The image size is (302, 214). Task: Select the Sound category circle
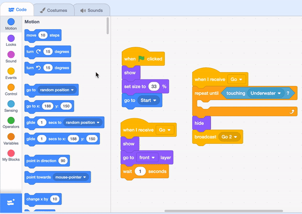(x=11, y=54)
